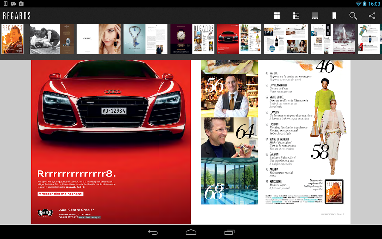Screen dimensions: 382x239
Task: Open the blonde woman page thumbnail
Action: [x=110, y=39]
